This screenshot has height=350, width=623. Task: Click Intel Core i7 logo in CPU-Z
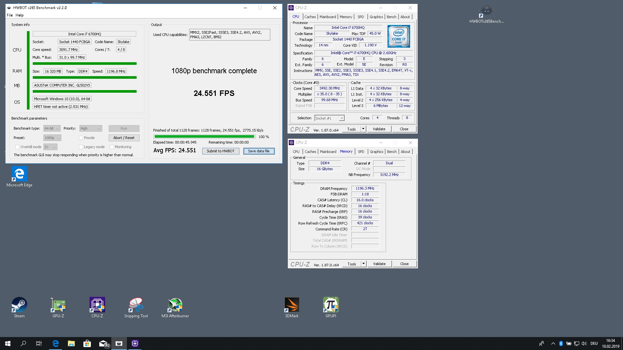[398, 36]
